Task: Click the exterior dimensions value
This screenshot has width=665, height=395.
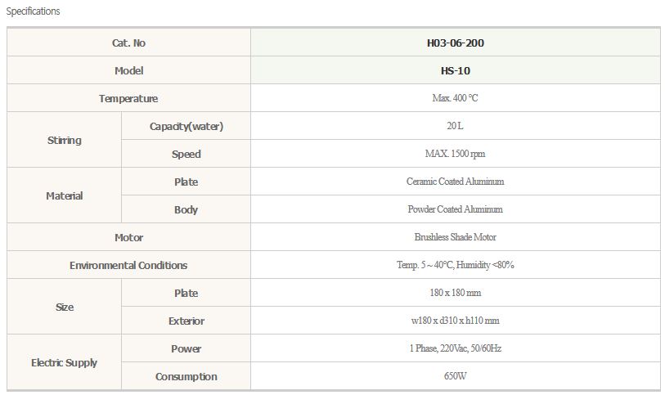Action: pyautogui.click(x=455, y=321)
